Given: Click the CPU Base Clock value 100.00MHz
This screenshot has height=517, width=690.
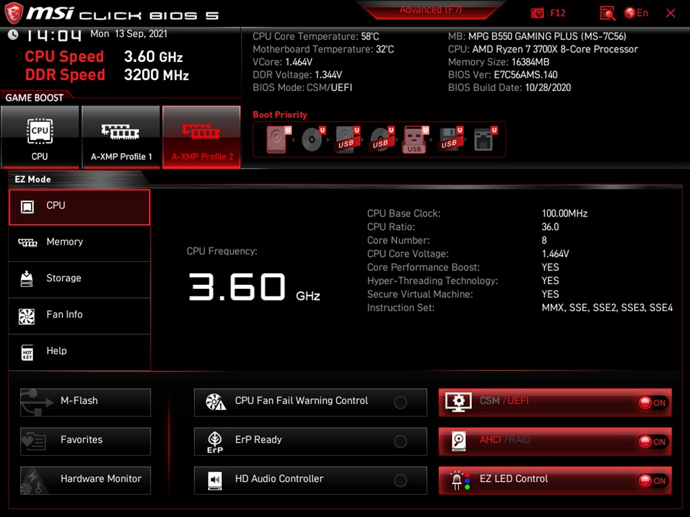Looking at the screenshot, I should 564,214.
